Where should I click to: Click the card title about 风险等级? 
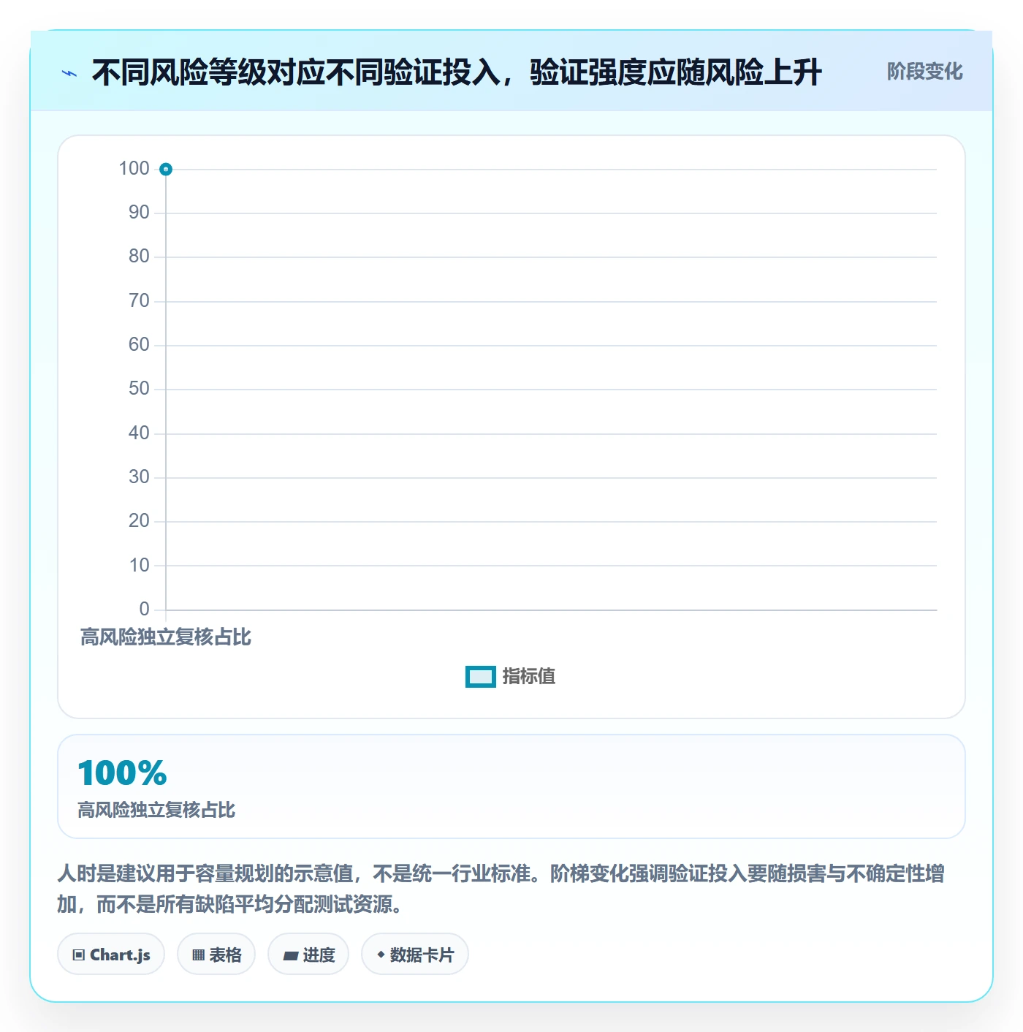(457, 72)
